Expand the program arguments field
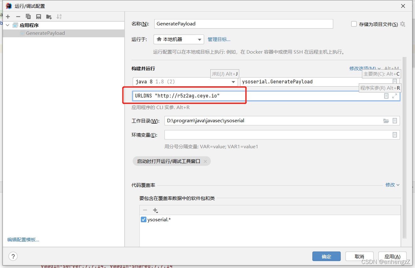The height and width of the screenshot is (268, 415). pyautogui.click(x=395, y=96)
